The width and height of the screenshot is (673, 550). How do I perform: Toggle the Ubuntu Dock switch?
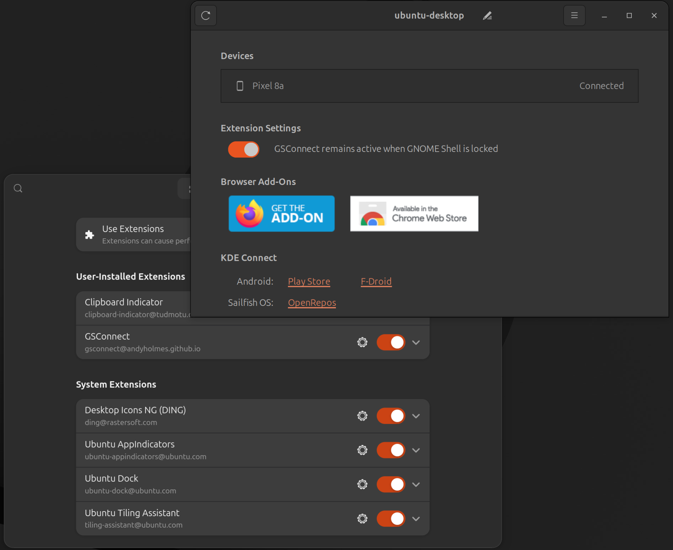tap(391, 484)
